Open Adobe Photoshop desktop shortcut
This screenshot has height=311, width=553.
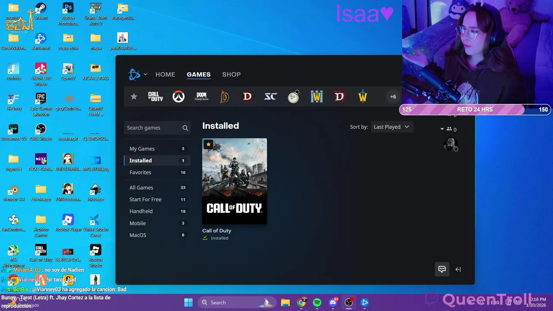pyautogui.click(x=68, y=14)
